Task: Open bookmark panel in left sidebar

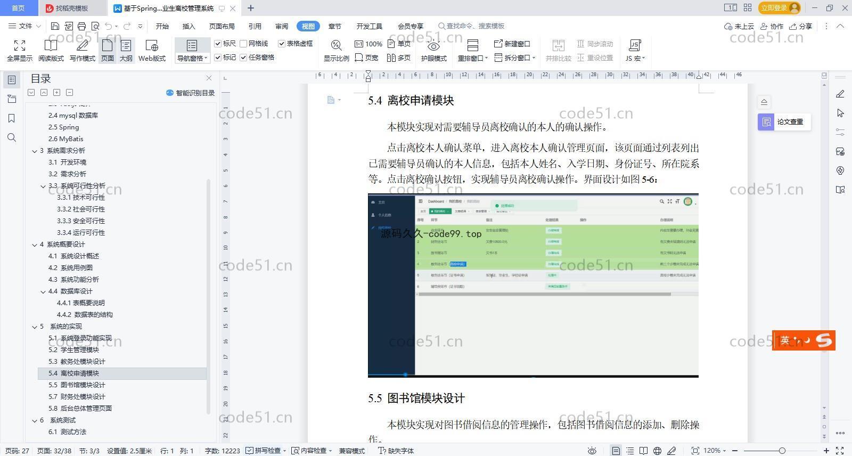Action: pyautogui.click(x=12, y=118)
